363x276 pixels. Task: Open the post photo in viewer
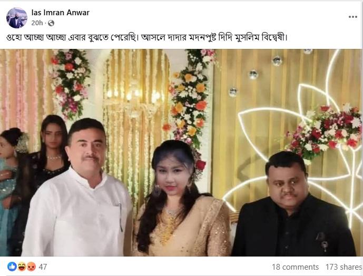[x=181, y=152]
